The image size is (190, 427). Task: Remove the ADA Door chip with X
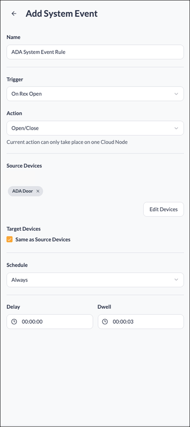pyautogui.click(x=38, y=191)
